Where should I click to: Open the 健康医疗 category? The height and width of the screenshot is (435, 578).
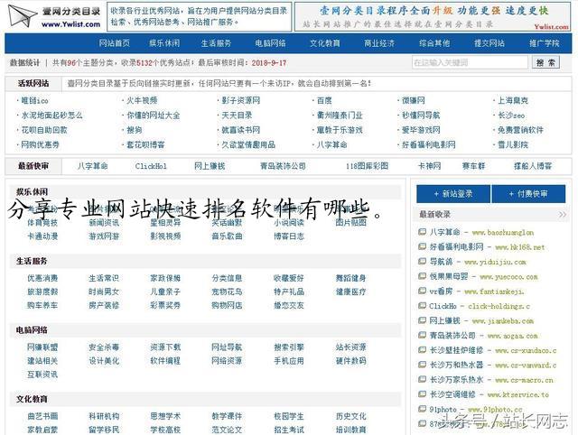351,292
